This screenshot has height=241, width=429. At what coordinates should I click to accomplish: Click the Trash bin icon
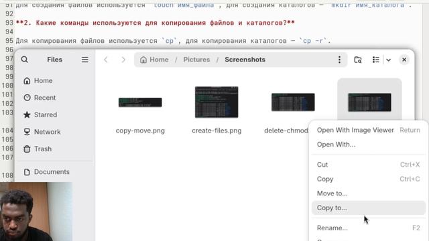coord(27,149)
